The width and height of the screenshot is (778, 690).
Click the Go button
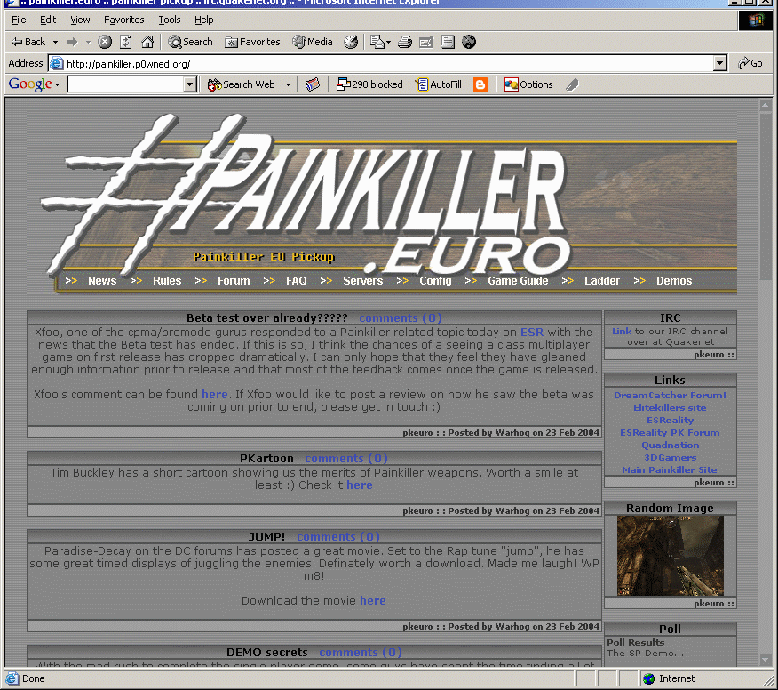(750, 64)
